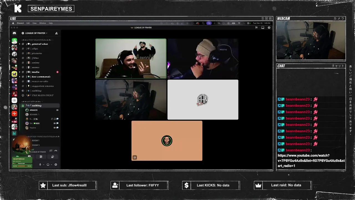The image size is (355, 200).
Task: Open the invite people icon beside server name
Action: pos(57,33)
